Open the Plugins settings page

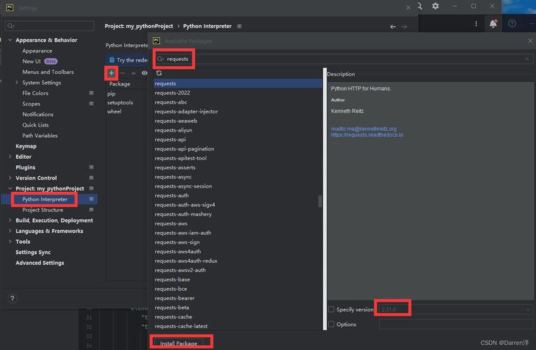coord(25,167)
